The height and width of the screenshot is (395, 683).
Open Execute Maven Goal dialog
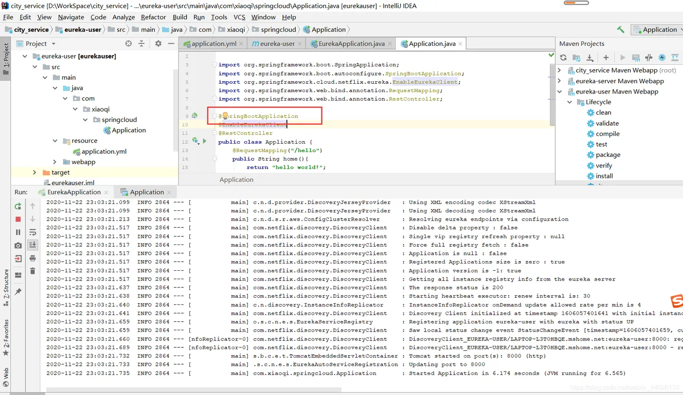[636, 57]
